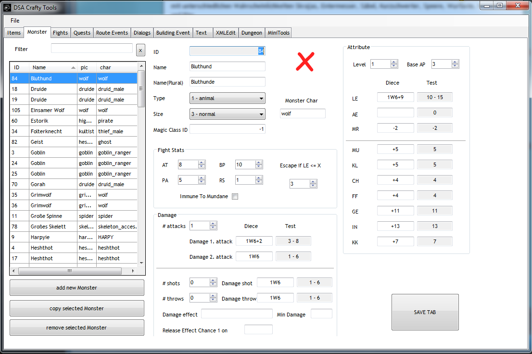Click the GE dice field showing +11
532x354 pixels.
[x=395, y=211]
